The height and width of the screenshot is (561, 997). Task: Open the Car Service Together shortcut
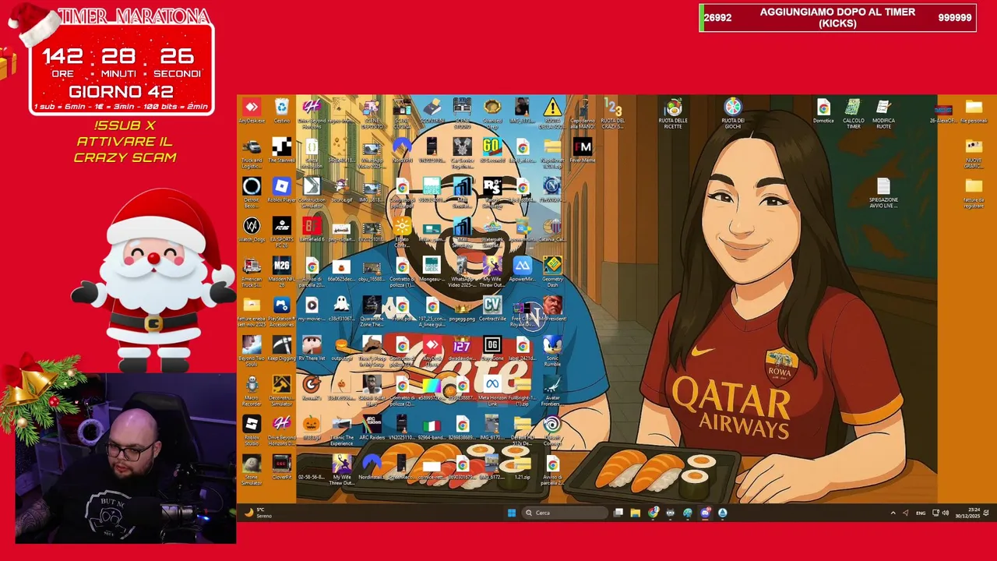click(x=462, y=153)
